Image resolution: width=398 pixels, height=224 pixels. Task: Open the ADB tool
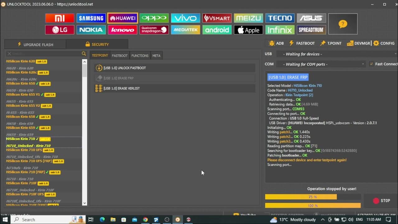[276, 43]
